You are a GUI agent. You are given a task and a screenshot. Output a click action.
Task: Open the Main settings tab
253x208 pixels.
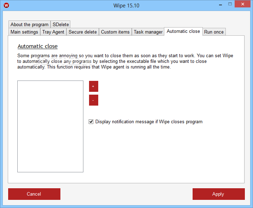[24, 32]
